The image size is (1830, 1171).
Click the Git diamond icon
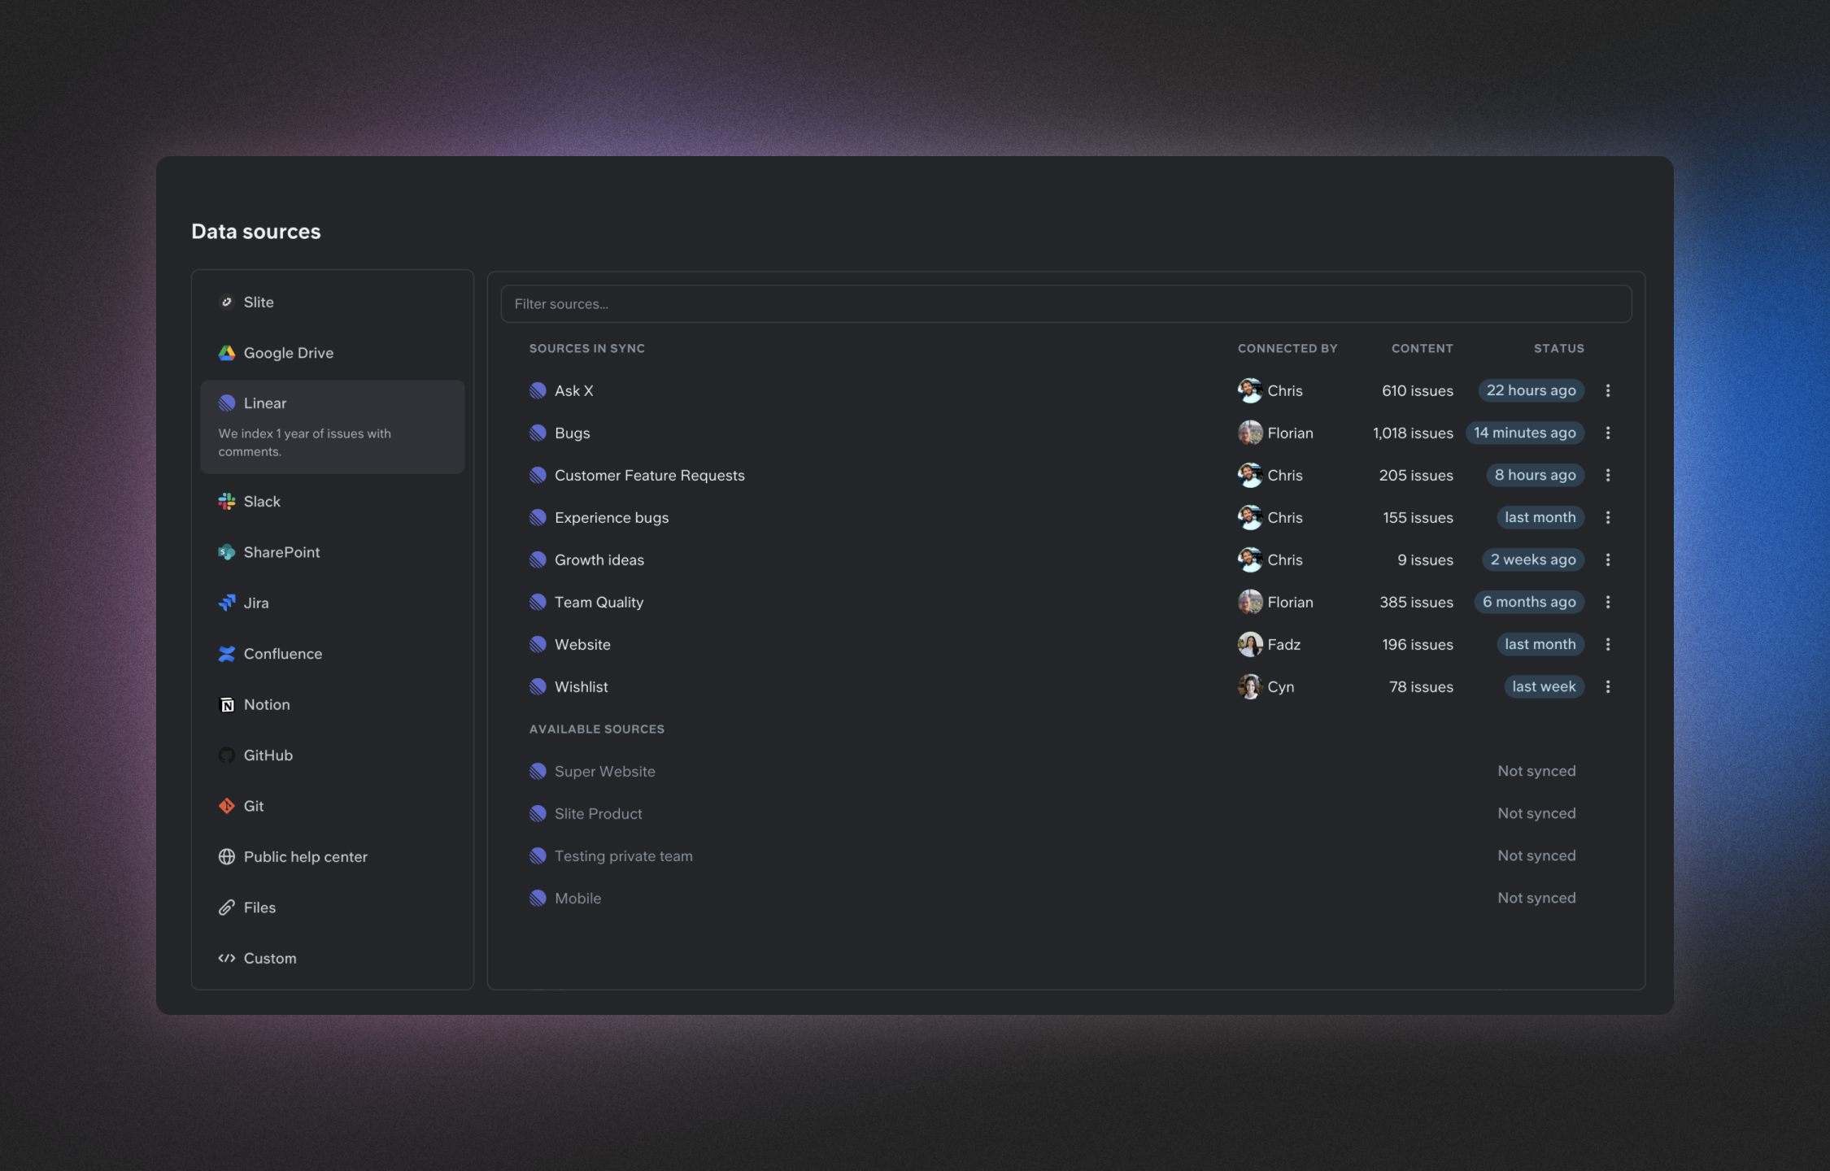(x=227, y=805)
